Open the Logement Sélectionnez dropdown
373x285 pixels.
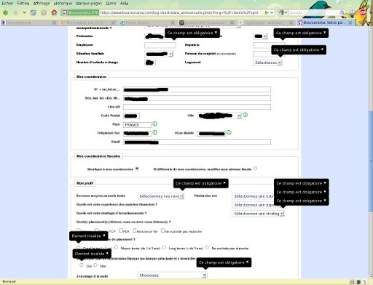click(x=267, y=63)
